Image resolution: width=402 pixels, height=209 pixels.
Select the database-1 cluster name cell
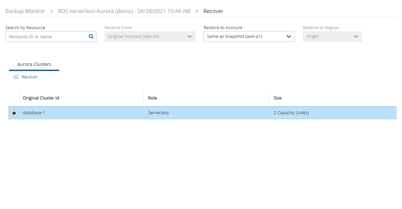click(x=34, y=113)
